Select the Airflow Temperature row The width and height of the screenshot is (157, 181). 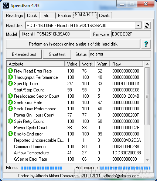[75, 153]
